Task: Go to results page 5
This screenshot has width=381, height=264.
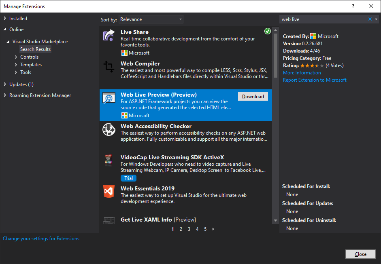Action: (205, 229)
